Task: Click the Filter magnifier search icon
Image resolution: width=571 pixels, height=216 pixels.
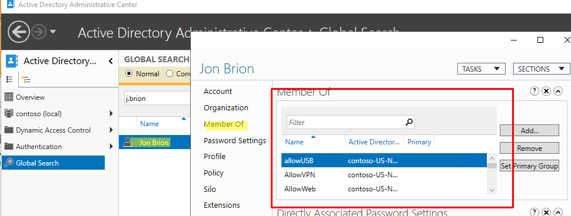Action: (x=409, y=122)
